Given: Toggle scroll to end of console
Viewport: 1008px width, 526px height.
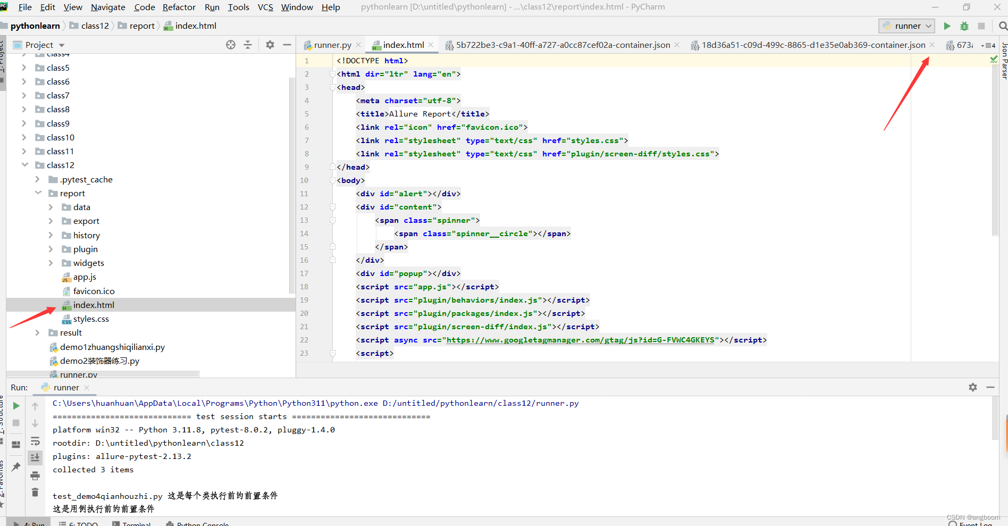Looking at the screenshot, I should click(x=35, y=457).
